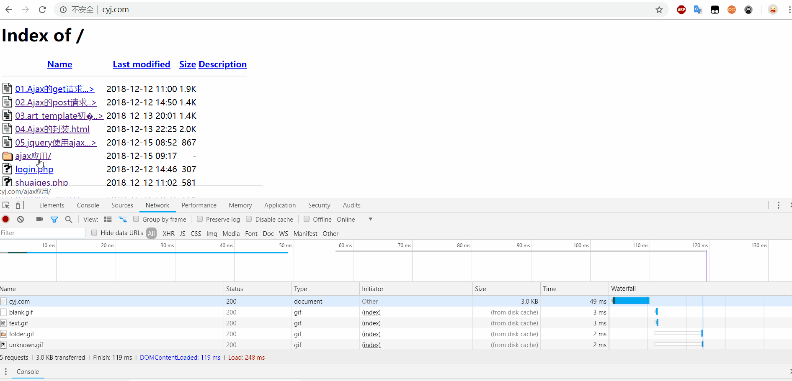Click into the network Filter field
The width and height of the screenshot is (792, 381).
(42, 233)
